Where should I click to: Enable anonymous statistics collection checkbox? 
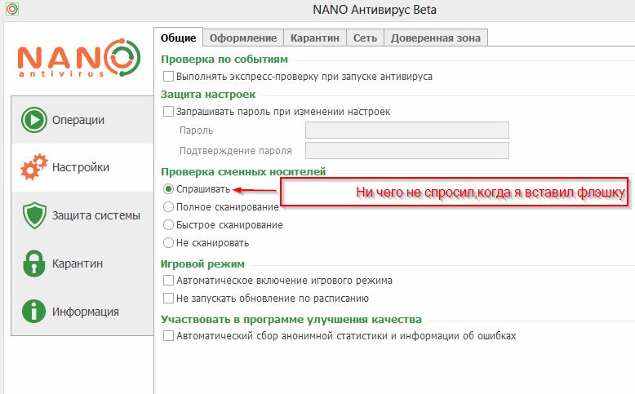click(169, 335)
